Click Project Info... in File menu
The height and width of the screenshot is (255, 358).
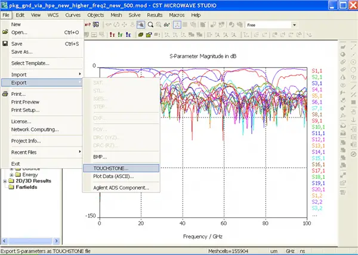pyautogui.click(x=42, y=141)
